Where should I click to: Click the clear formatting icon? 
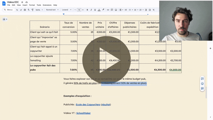coord(153,10)
